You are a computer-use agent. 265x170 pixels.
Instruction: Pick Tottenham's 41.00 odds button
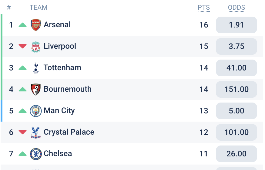[x=236, y=68]
